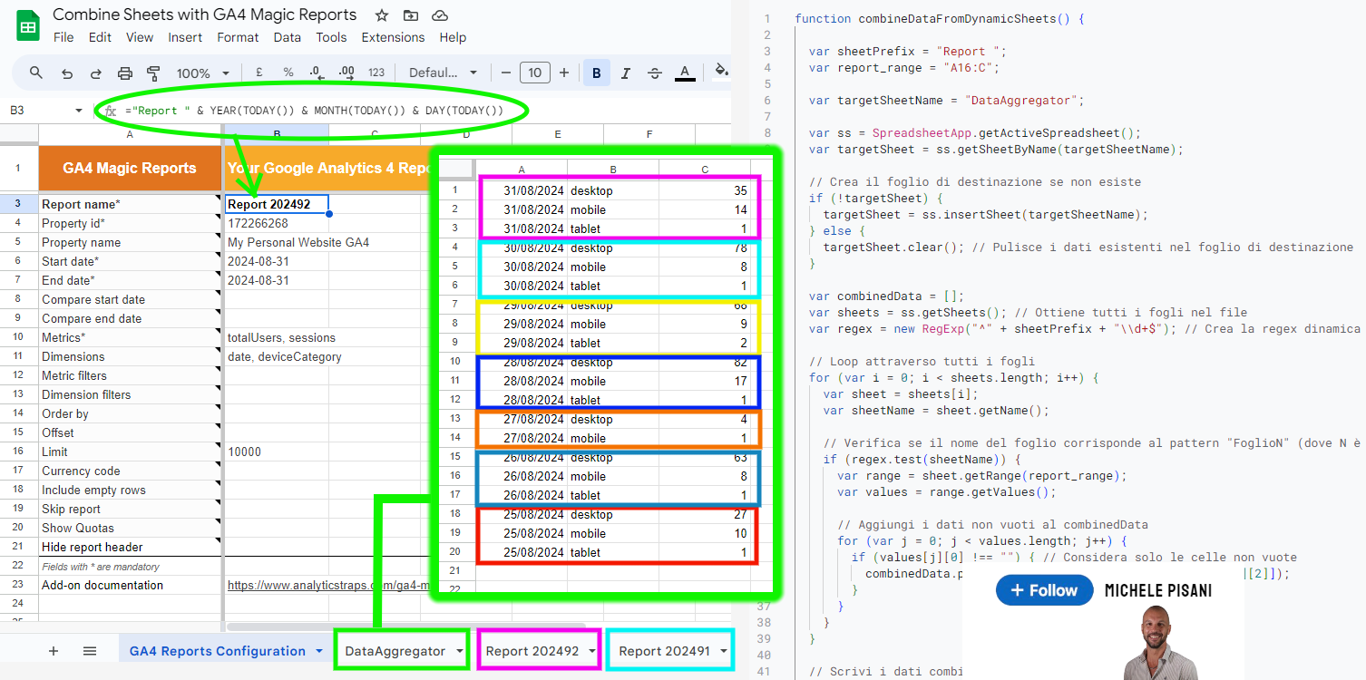Click the increase decimal places icon

click(x=346, y=73)
